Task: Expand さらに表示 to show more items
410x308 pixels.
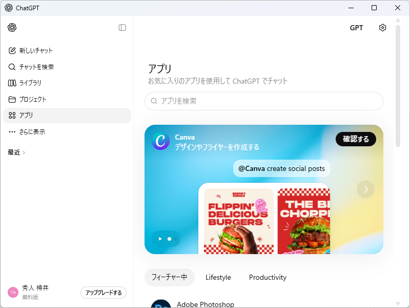Action: tap(67, 132)
